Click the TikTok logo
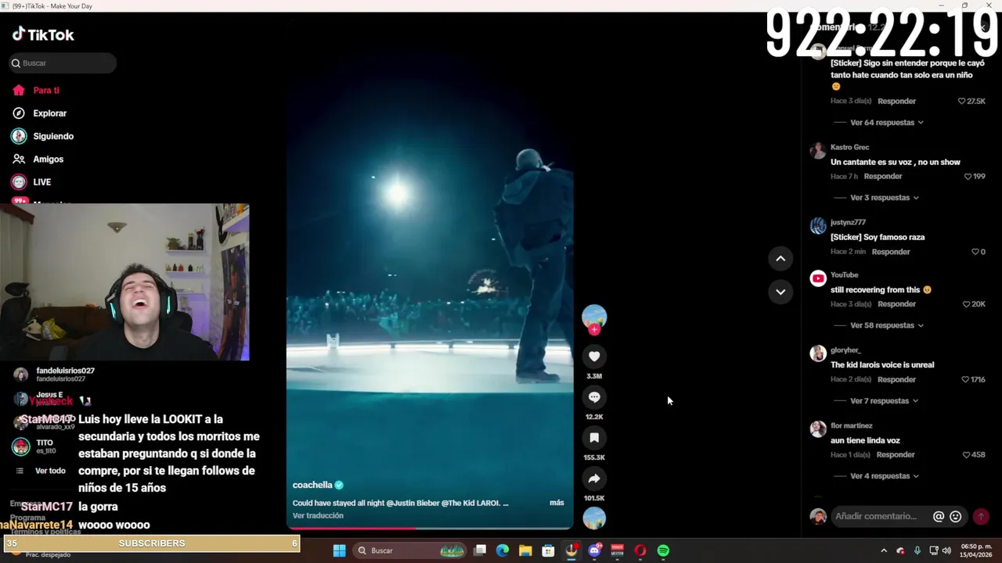The image size is (1002, 563). point(43,34)
